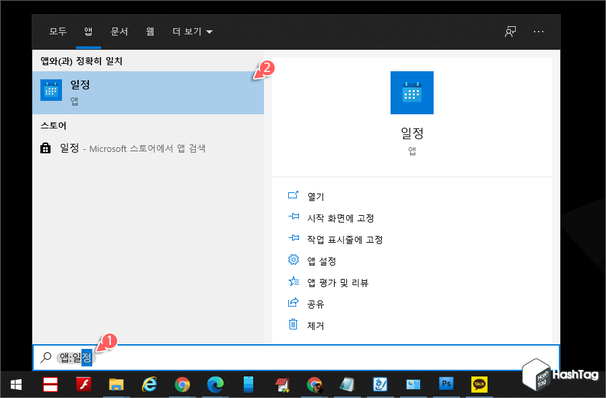Switch to the 문서 tab

119,31
